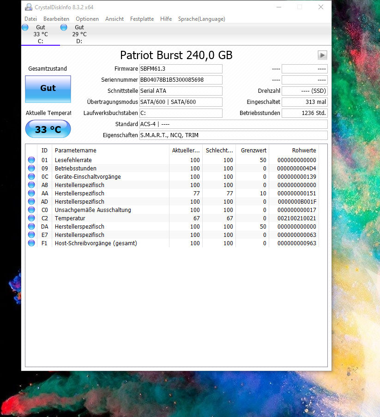
Task: Click raw value 000000000017
Action: pyautogui.click(x=297, y=210)
